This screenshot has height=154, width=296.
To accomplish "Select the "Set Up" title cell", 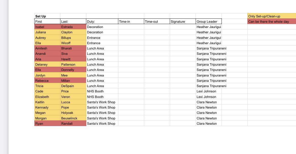I will [x=47, y=16].
